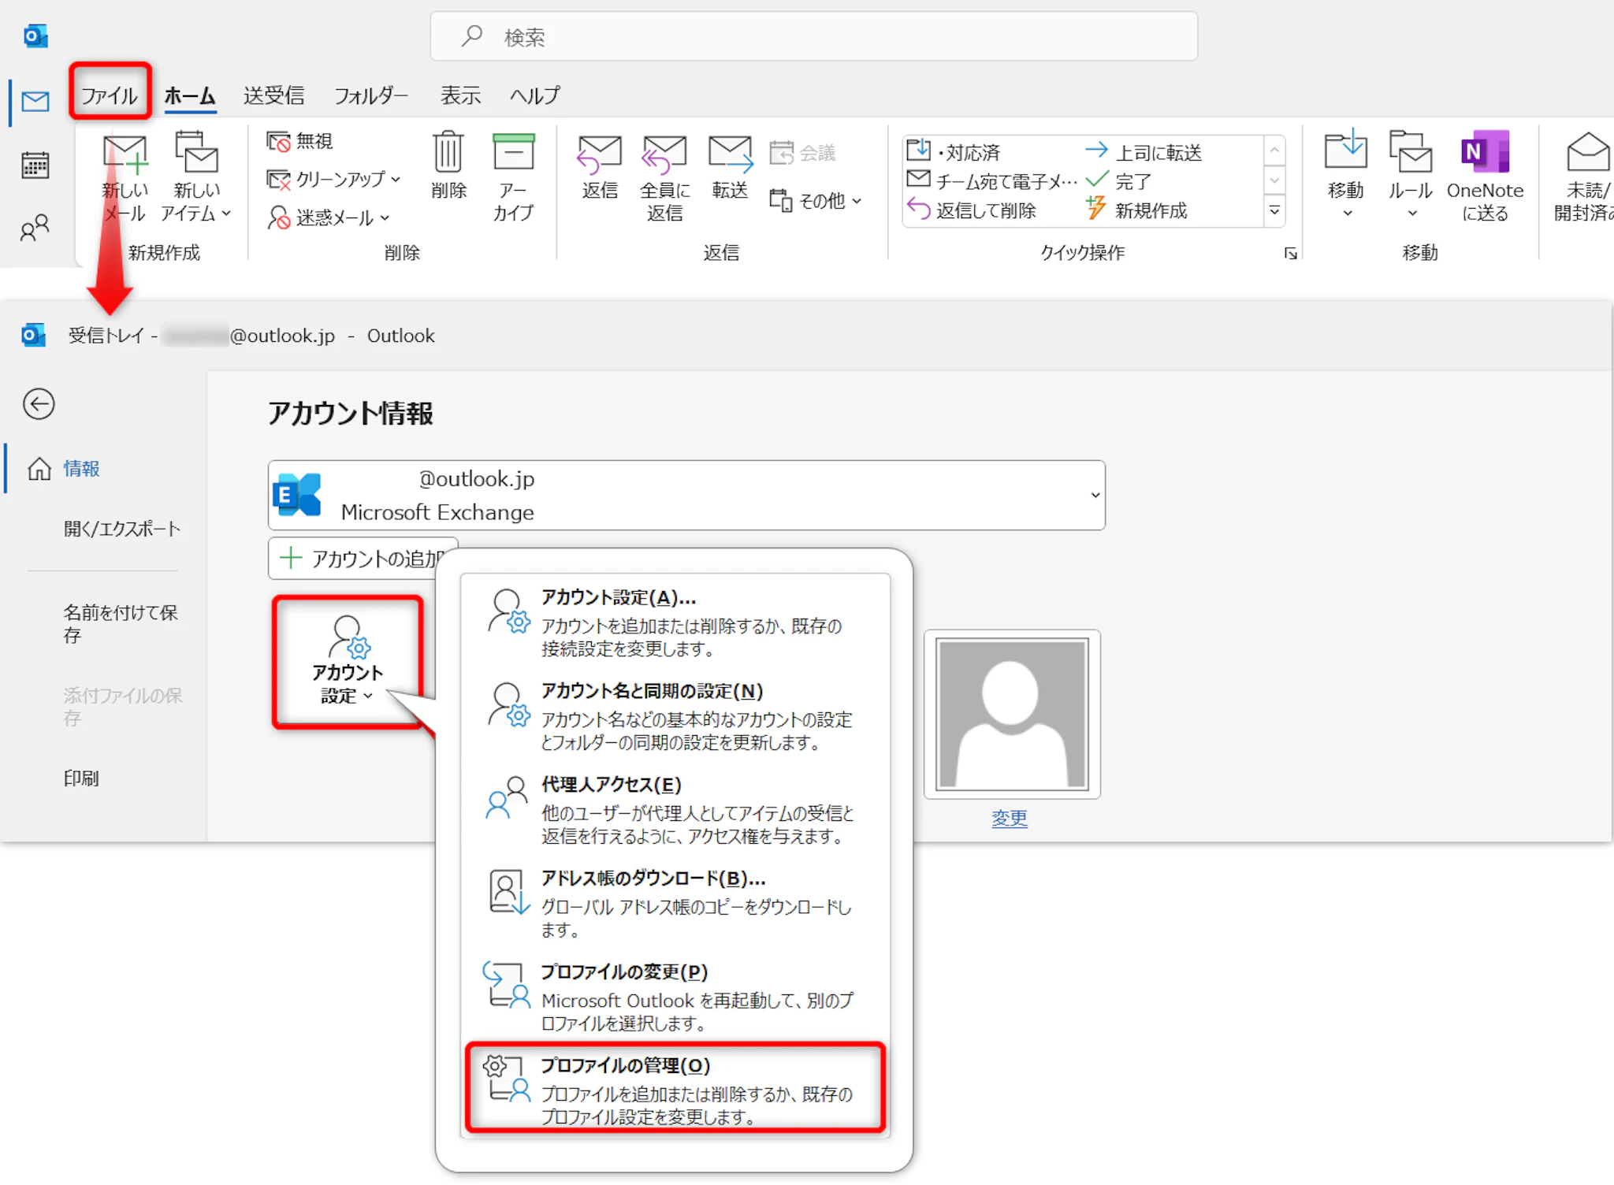Viewport: 1614px width, 1185px height.
Task: Open People contacts in left sidebar
Action: click(x=35, y=228)
